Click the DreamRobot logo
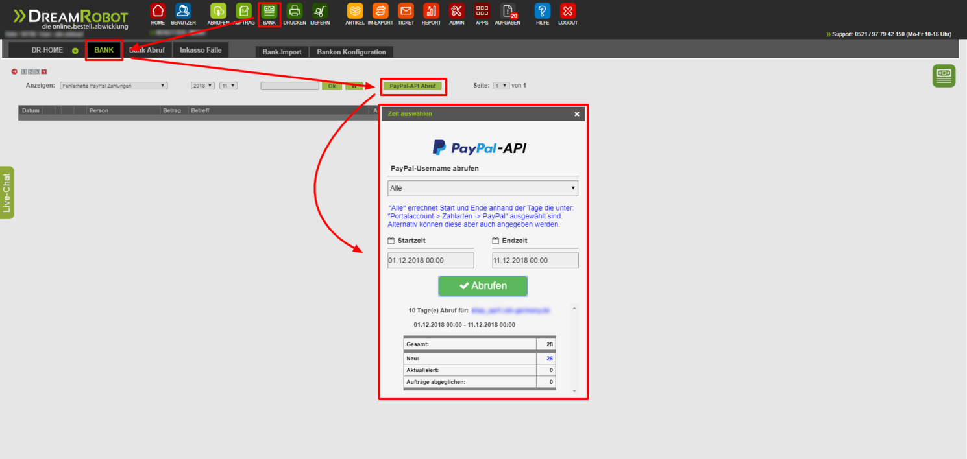 click(71, 18)
